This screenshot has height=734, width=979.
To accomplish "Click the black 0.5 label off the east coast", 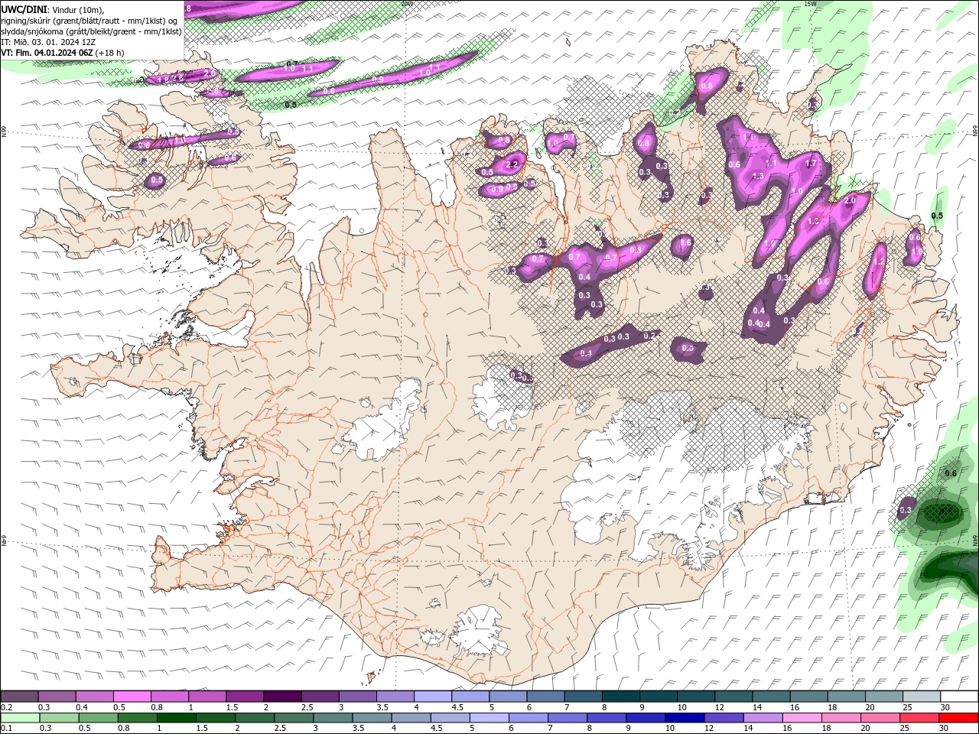I will click(937, 216).
